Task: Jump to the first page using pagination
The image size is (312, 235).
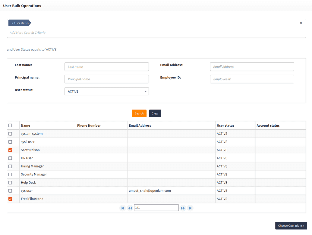Action: pyautogui.click(x=122, y=208)
